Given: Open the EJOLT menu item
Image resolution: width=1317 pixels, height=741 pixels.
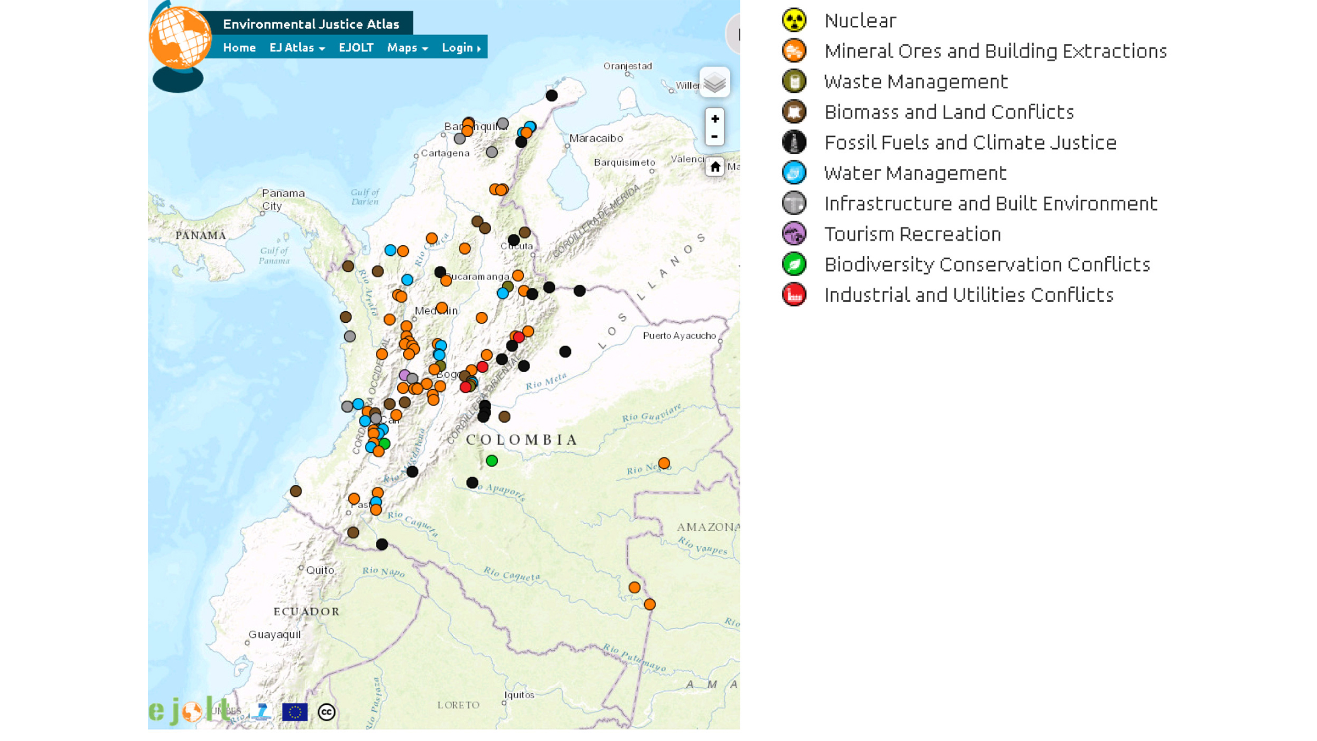Looking at the screenshot, I should [x=356, y=48].
